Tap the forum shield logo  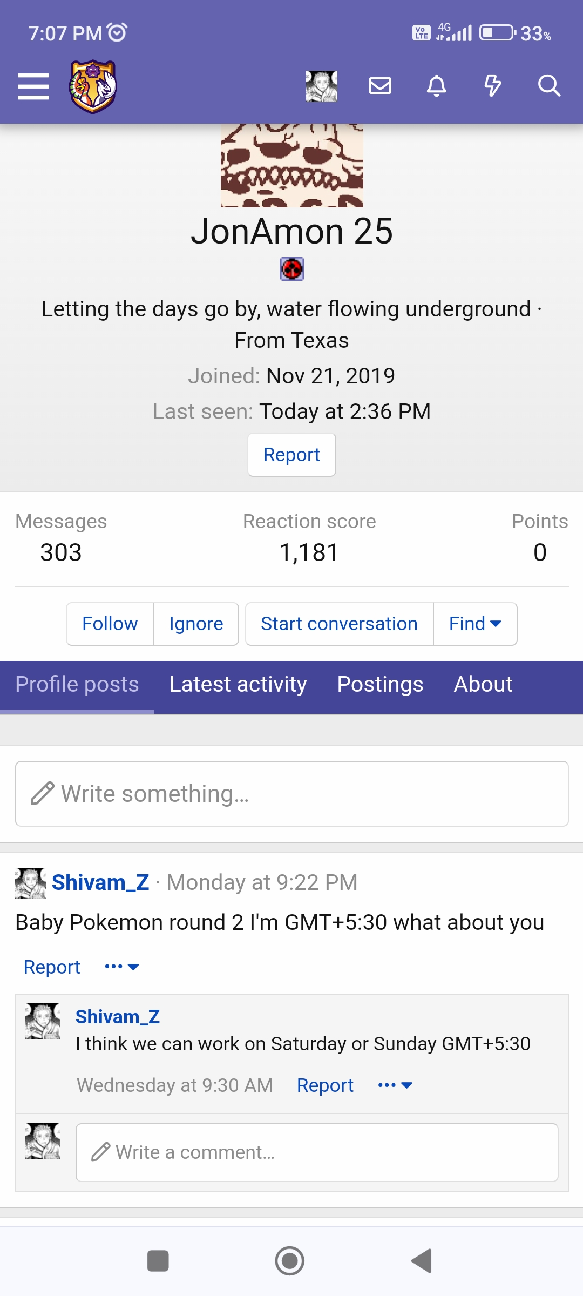tap(93, 86)
